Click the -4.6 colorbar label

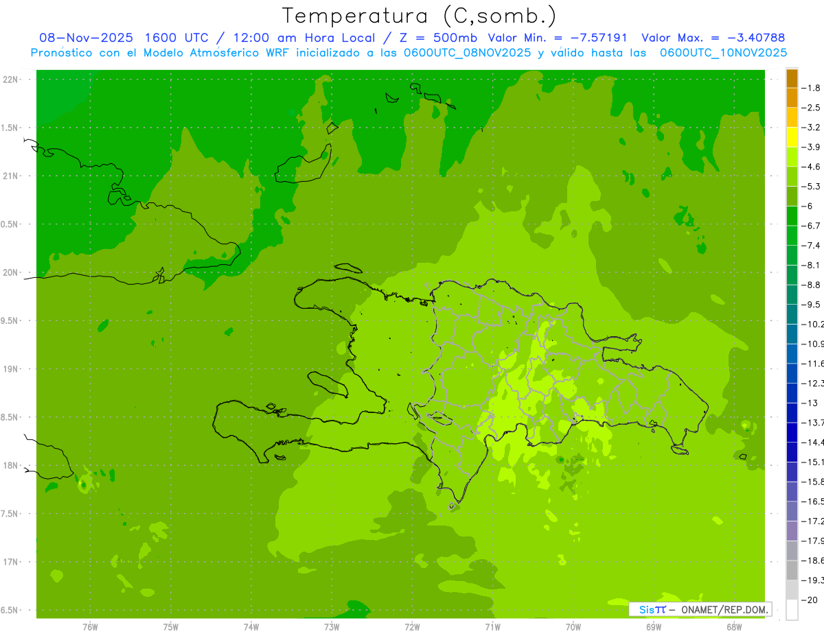pyautogui.click(x=811, y=167)
